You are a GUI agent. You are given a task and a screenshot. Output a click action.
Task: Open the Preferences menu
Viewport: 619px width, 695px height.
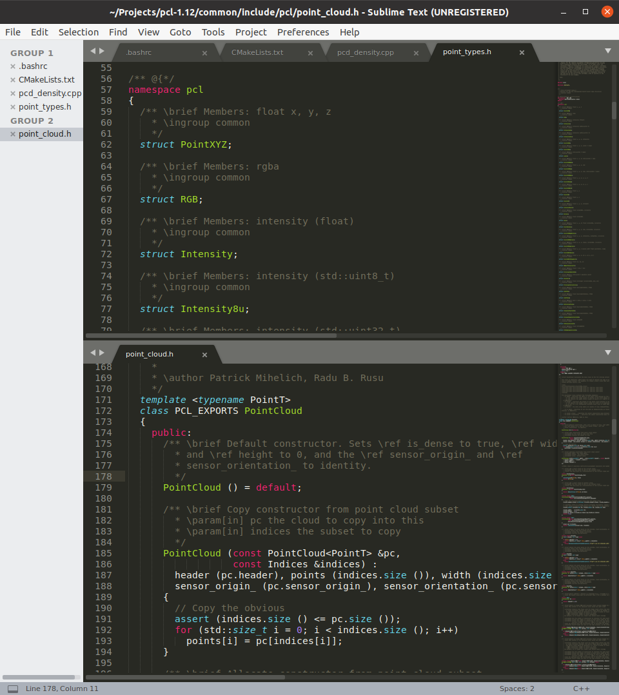pos(303,32)
